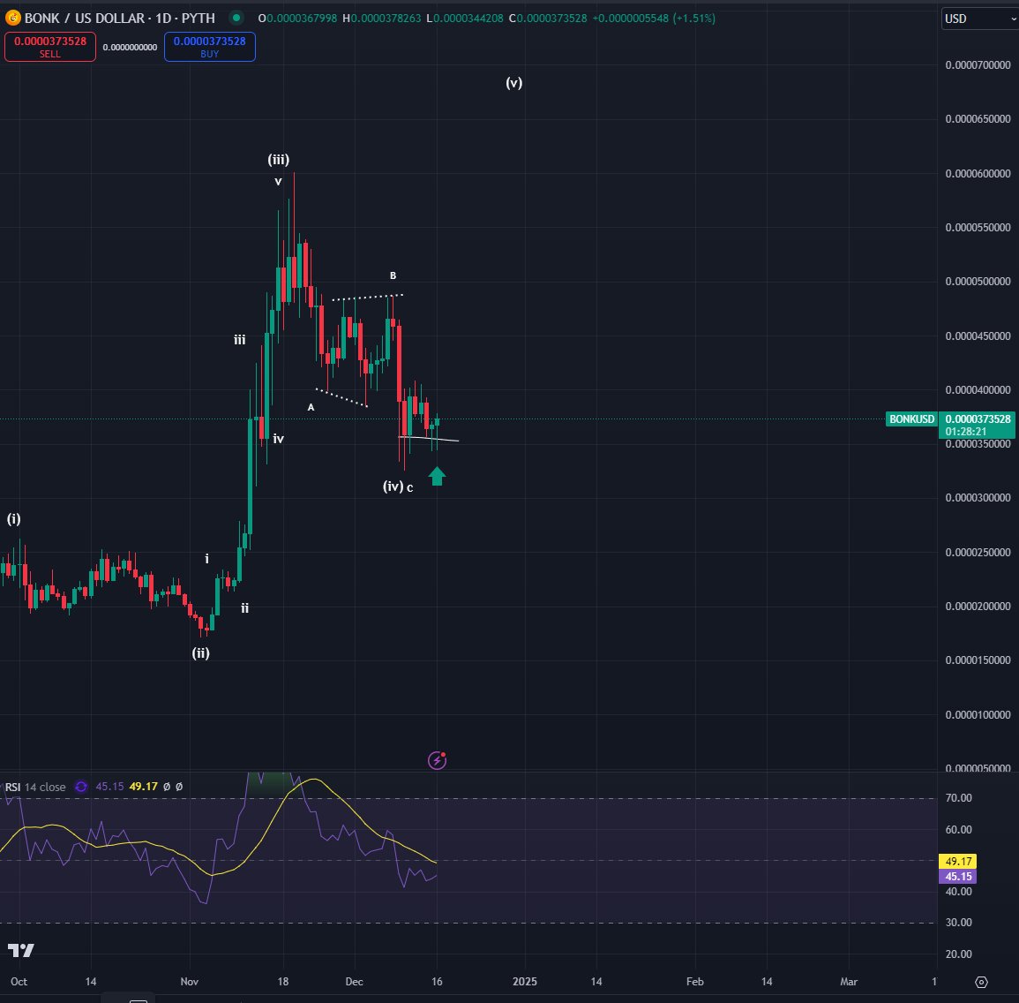
Task: Click the 0.0000450000 price level
Action: click(x=978, y=336)
